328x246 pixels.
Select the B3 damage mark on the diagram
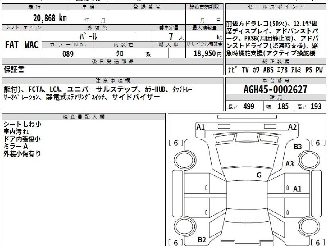pos(298,147)
